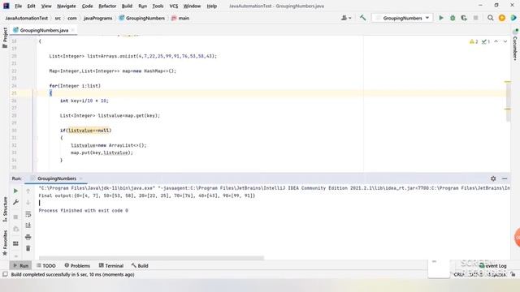Click Run with Coverage icon
The width and height of the screenshot is (520, 292).
464,18
